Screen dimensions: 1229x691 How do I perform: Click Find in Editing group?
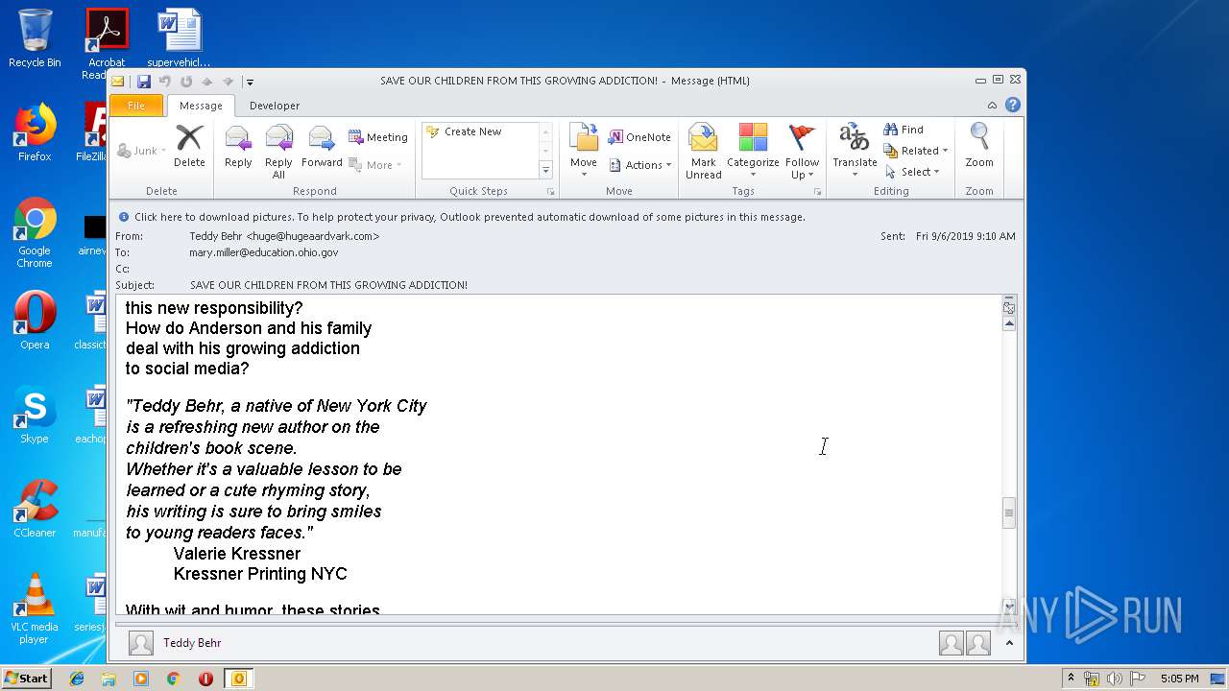tap(904, 130)
